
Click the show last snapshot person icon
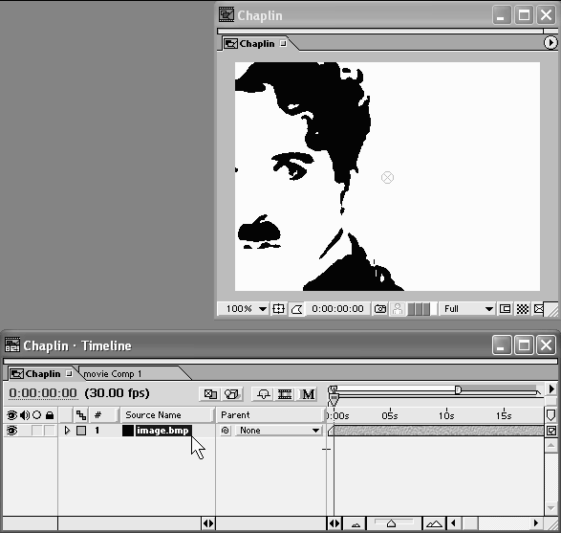pyautogui.click(x=398, y=309)
